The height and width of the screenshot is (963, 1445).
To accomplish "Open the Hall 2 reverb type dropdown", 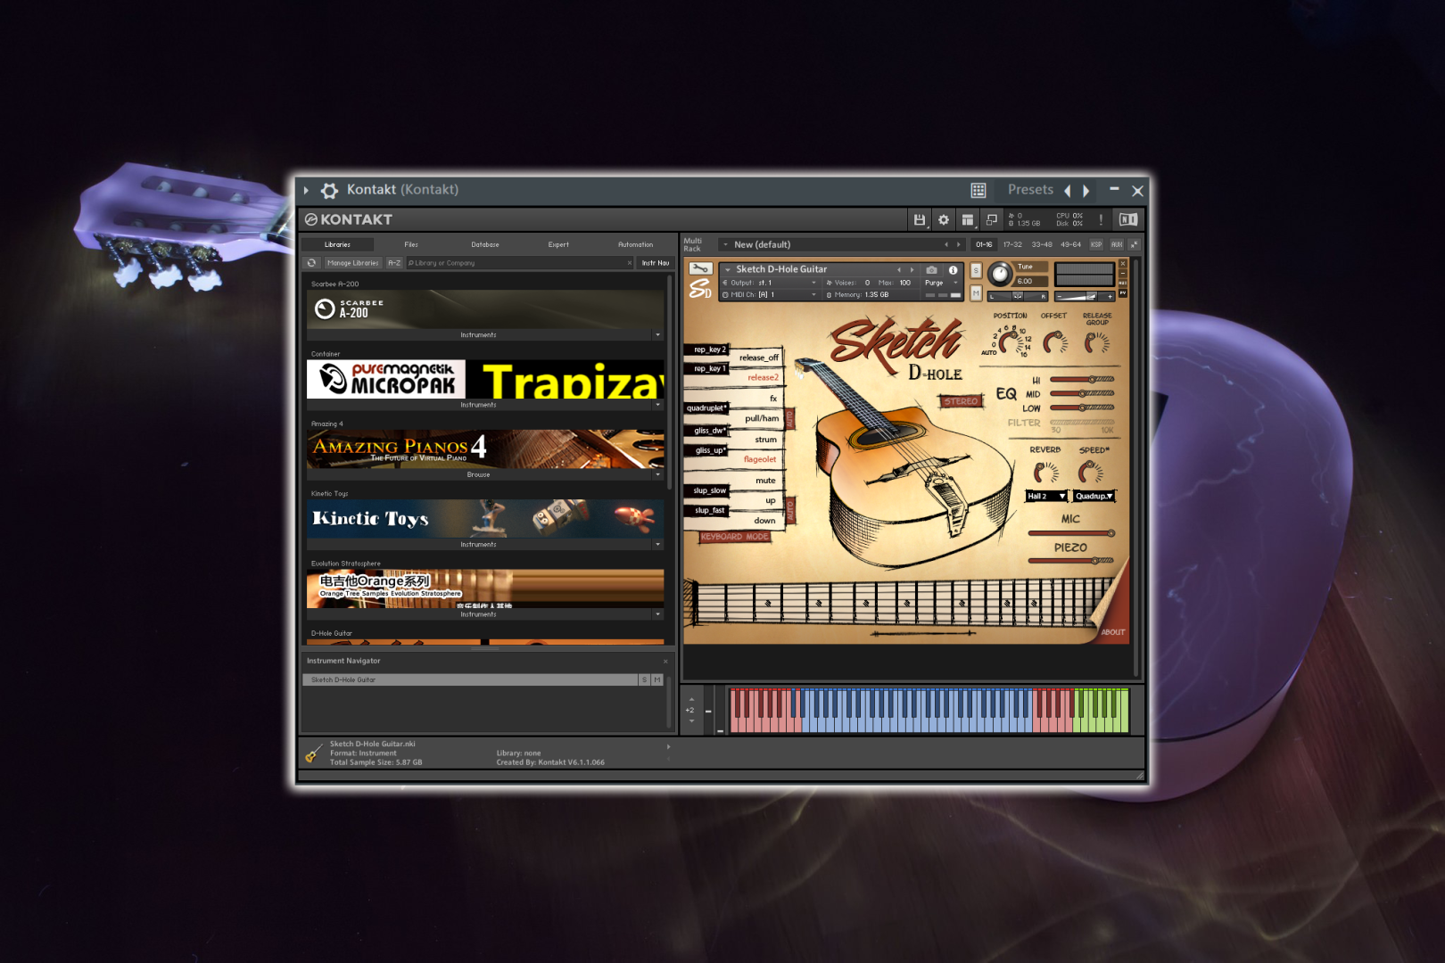I will pos(1046,496).
